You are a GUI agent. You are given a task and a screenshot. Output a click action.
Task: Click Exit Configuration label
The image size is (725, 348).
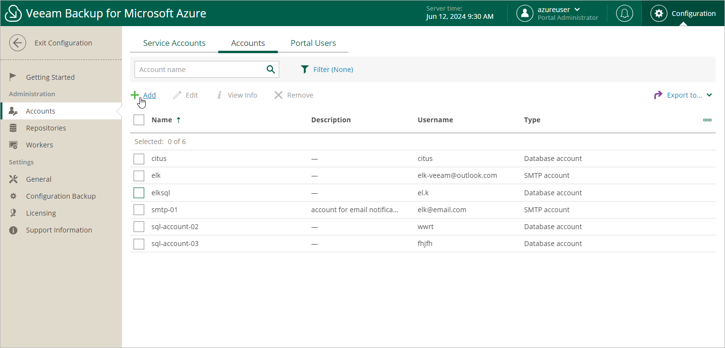pos(63,43)
